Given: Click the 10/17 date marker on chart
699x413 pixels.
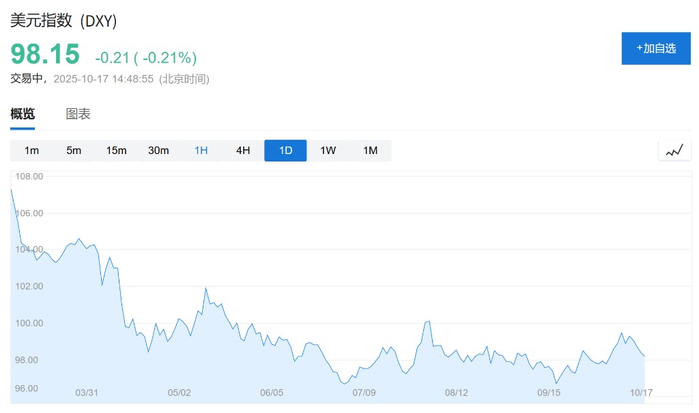Looking at the screenshot, I should [x=641, y=393].
